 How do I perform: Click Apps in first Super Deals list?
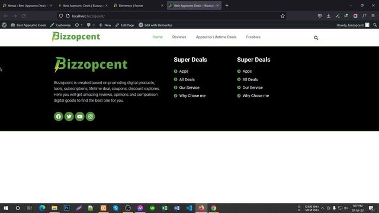(x=184, y=71)
